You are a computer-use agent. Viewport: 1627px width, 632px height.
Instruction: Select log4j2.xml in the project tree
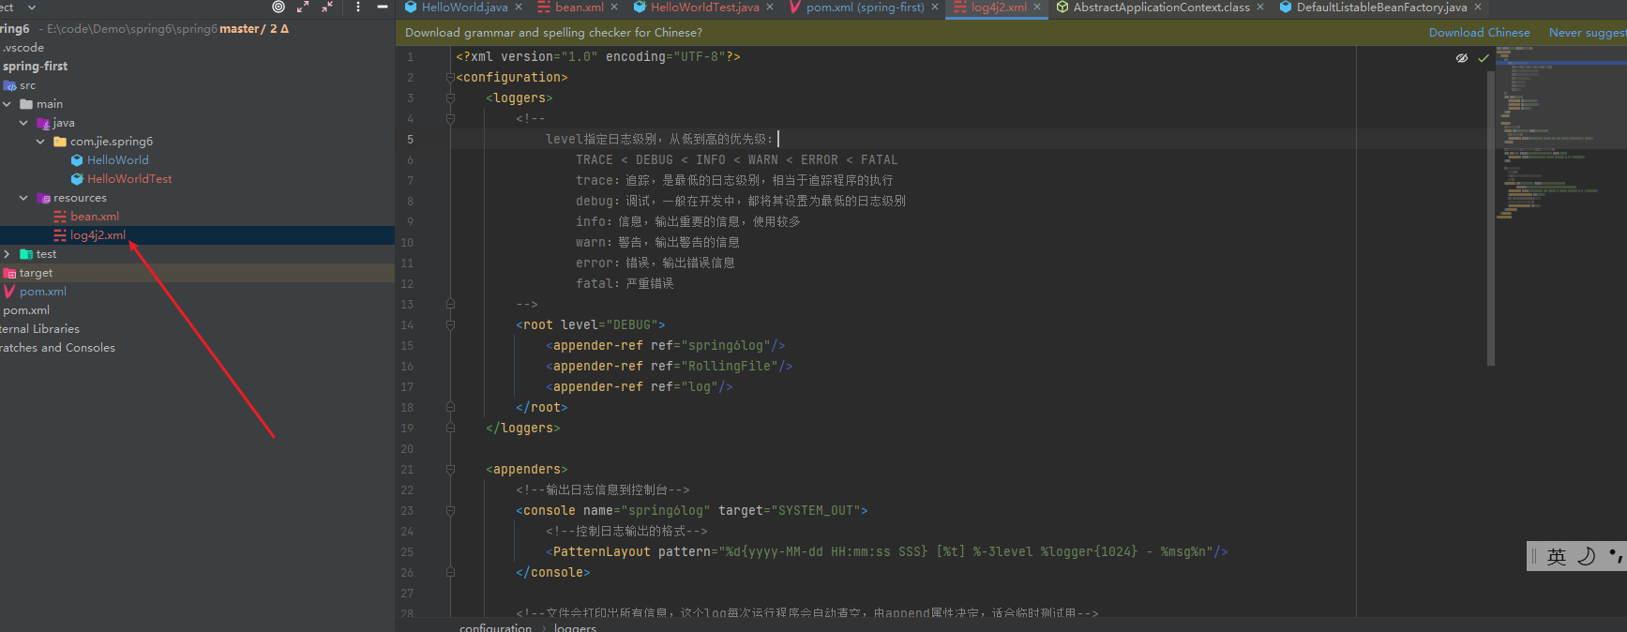coord(98,235)
